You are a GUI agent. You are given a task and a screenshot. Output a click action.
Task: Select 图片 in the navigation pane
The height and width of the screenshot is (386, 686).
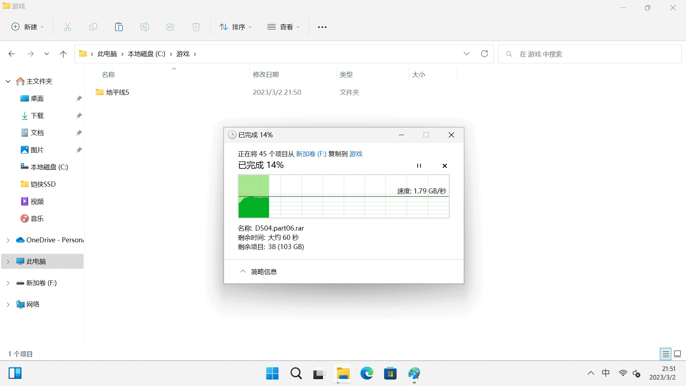(x=37, y=150)
